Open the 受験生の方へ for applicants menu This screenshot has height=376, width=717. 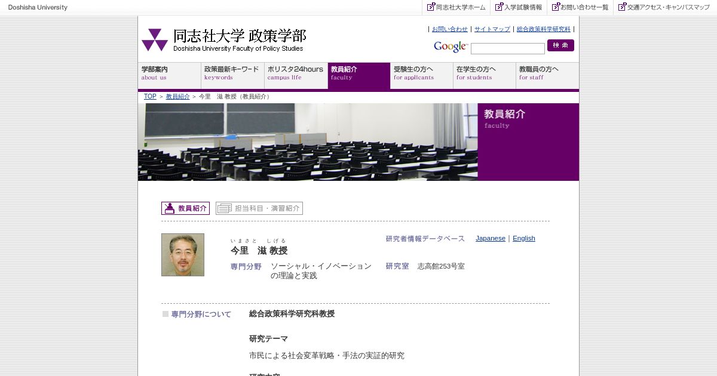click(x=422, y=76)
